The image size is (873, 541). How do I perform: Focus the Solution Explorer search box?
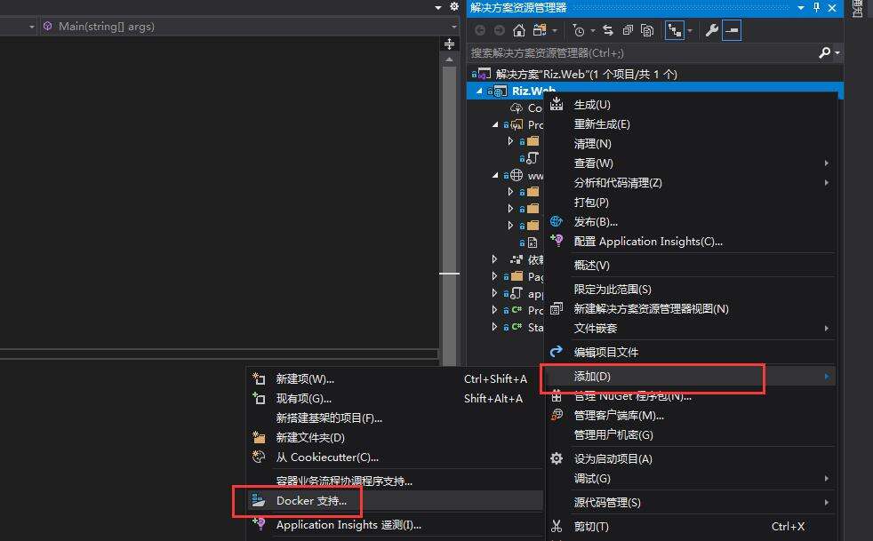(643, 53)
